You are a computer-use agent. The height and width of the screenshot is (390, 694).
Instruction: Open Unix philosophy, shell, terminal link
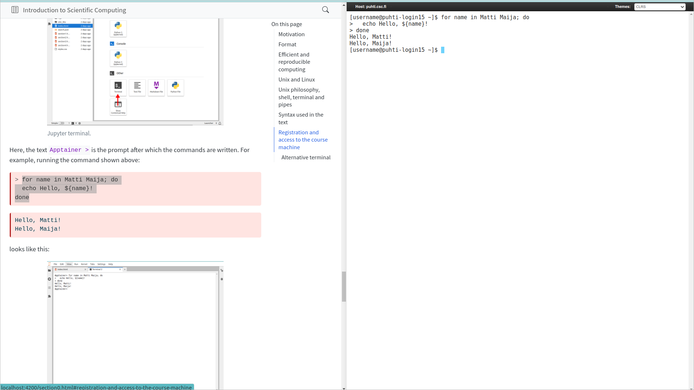pos(301,97)
